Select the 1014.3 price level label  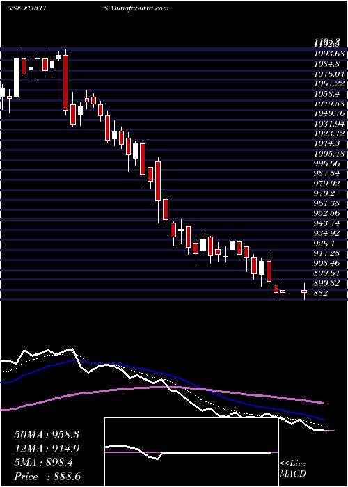pyautogui.click(x=327, y=143)
